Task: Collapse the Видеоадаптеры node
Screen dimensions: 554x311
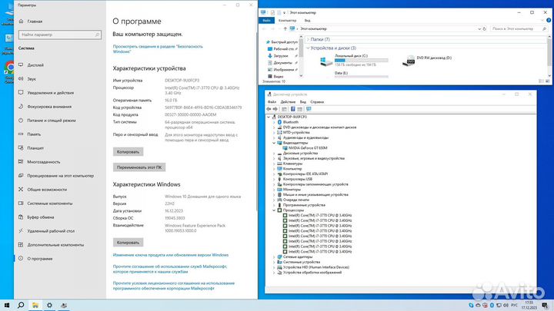Action: pyautogui.click(x=274, y=143)
